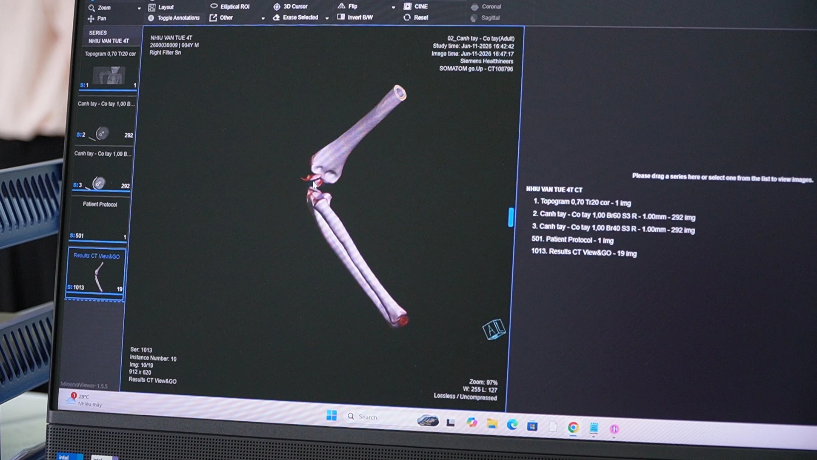Expand the Other dropdown arrow
Image resolution: width=817 pixels, height=460 pixels.
(263, 18)
